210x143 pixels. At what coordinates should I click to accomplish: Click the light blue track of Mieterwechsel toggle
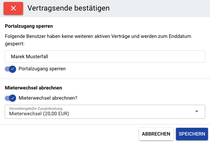coord(7,98)
